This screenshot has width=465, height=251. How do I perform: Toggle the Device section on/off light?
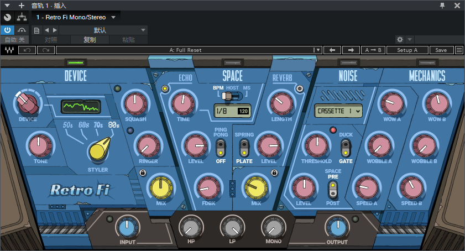tap(75, 62)
